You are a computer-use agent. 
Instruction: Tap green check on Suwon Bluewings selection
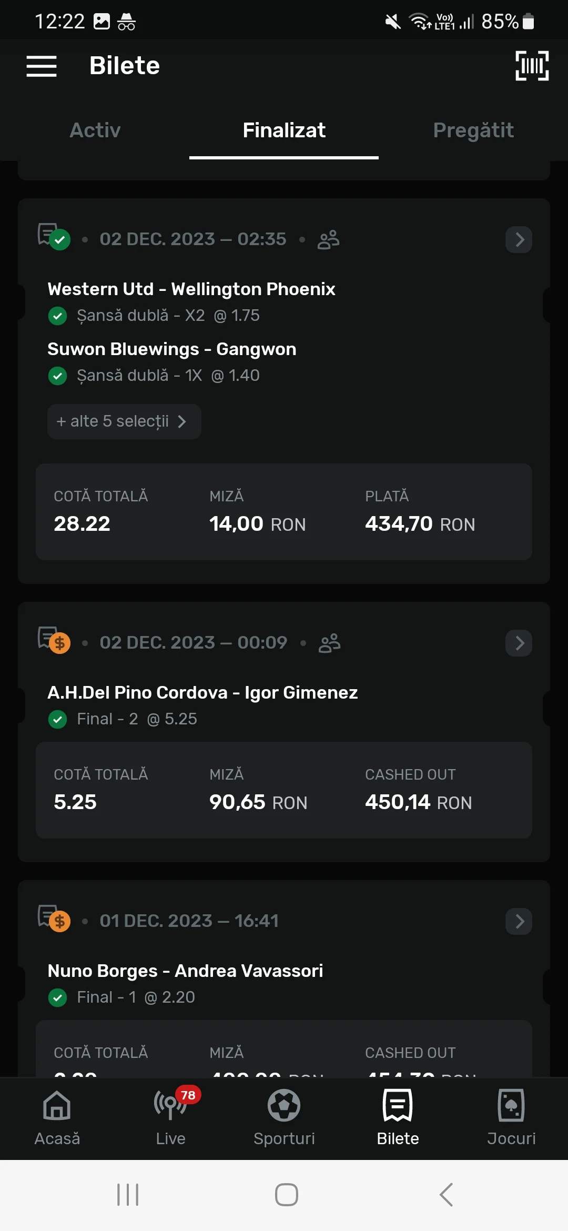point(57,376)
